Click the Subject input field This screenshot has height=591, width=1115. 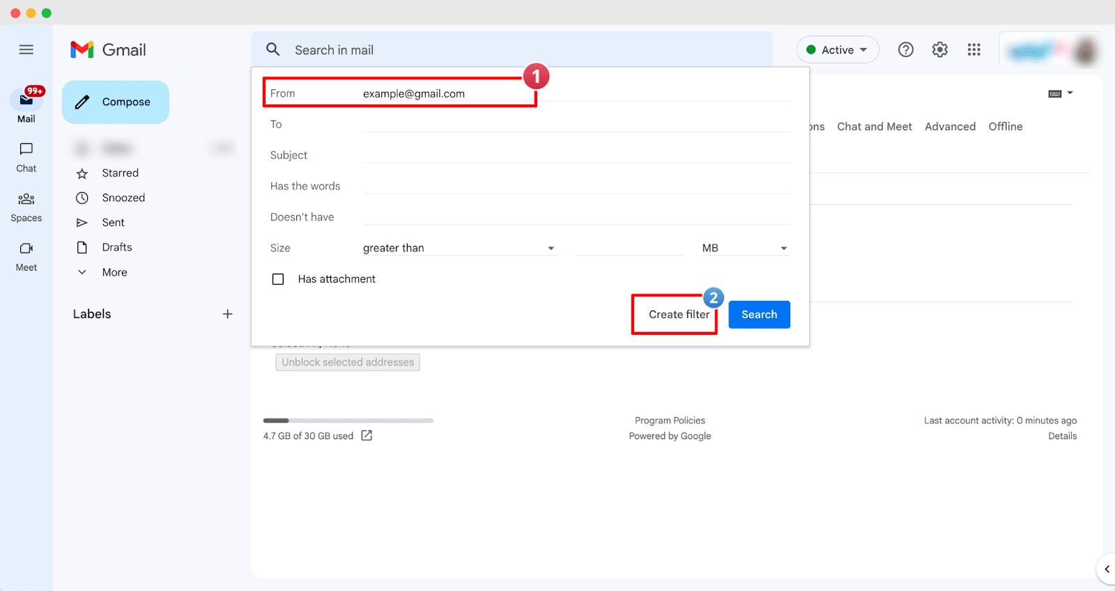[576, 155]
